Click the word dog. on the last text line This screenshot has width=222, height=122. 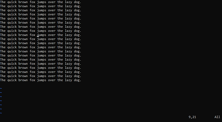[78, 80]
